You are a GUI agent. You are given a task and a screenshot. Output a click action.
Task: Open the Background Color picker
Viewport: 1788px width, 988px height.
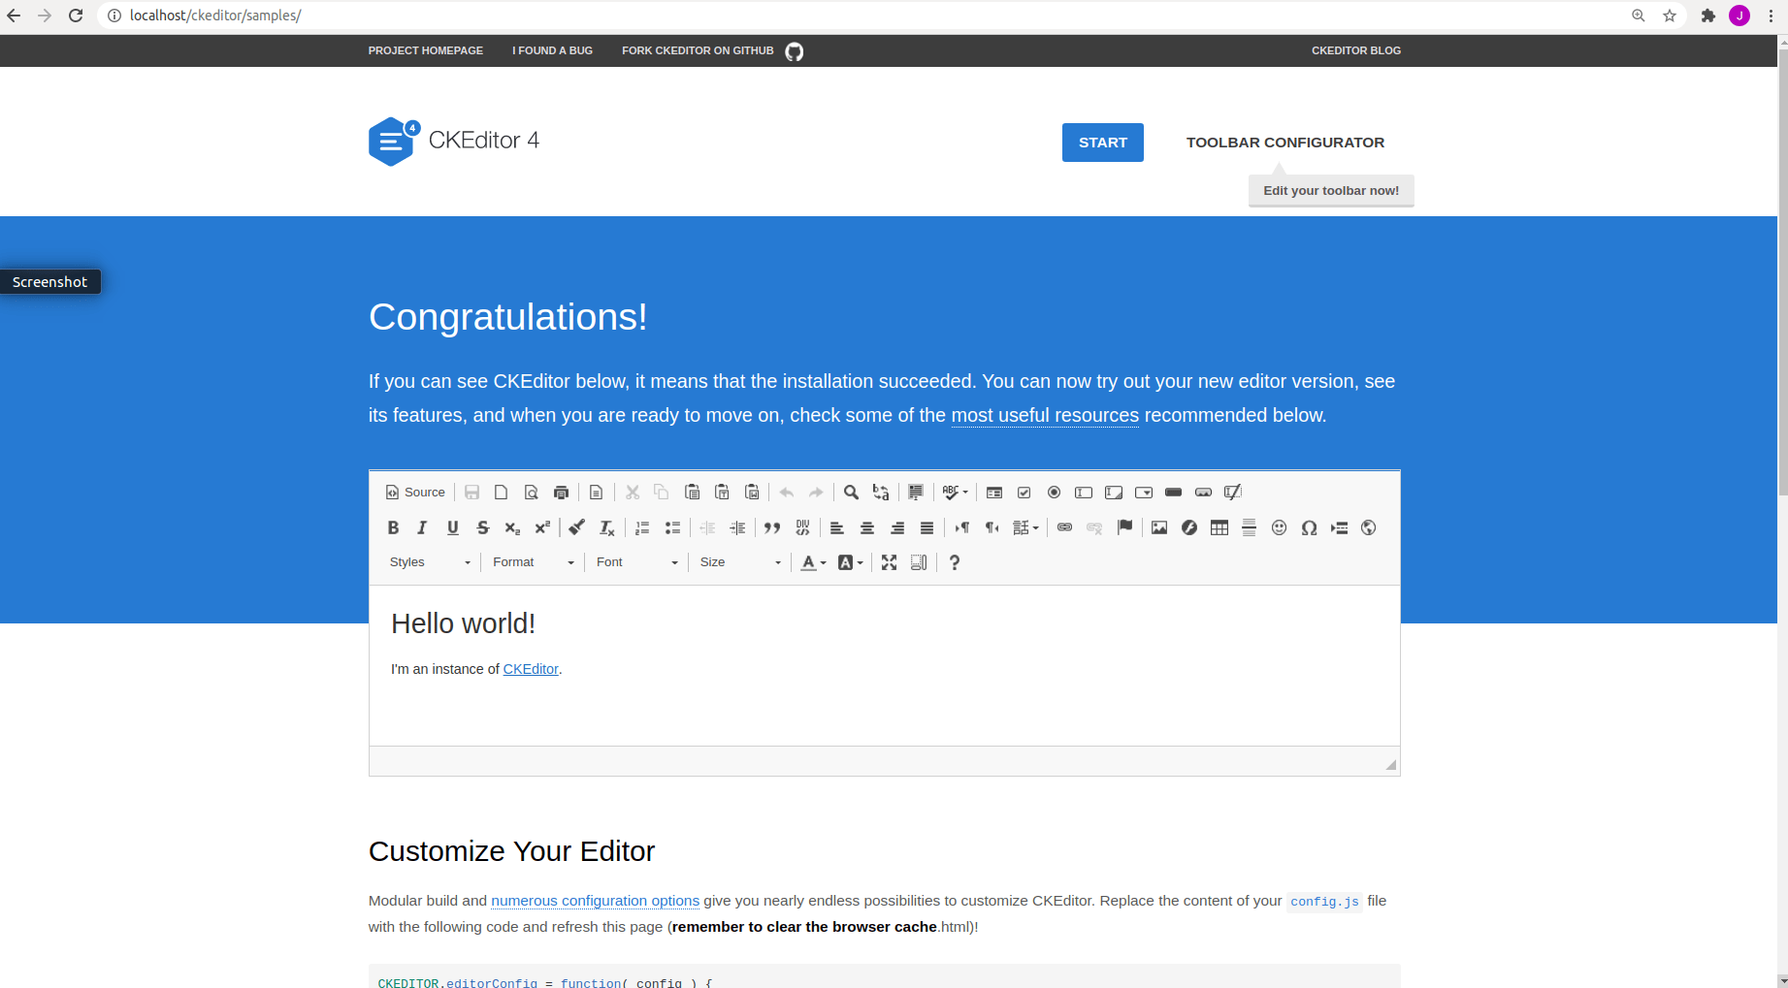tap(850, 562)
